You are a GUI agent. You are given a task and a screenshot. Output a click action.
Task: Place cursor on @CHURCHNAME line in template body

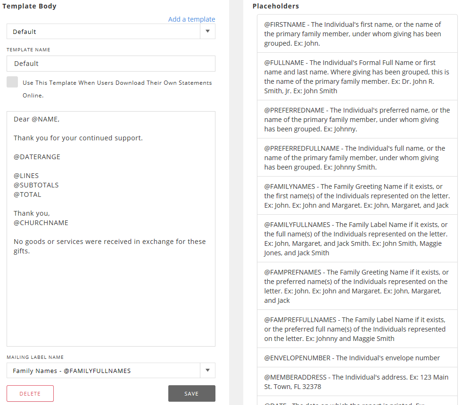(41, 223)
